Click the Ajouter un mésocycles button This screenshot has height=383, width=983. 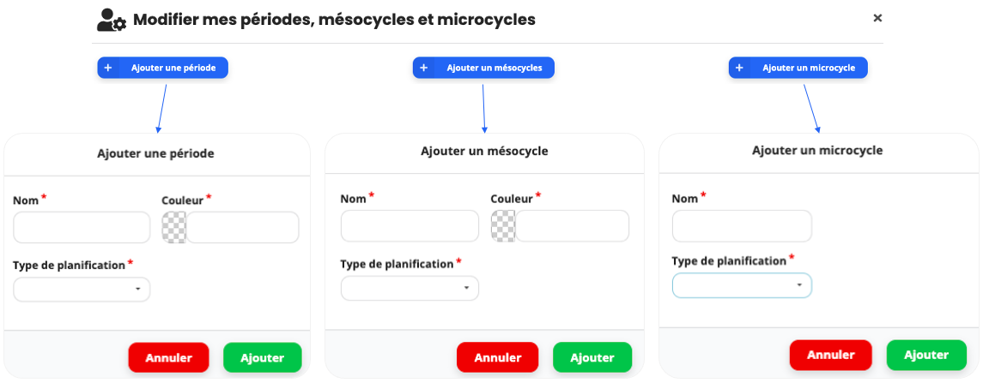(483, 69)
